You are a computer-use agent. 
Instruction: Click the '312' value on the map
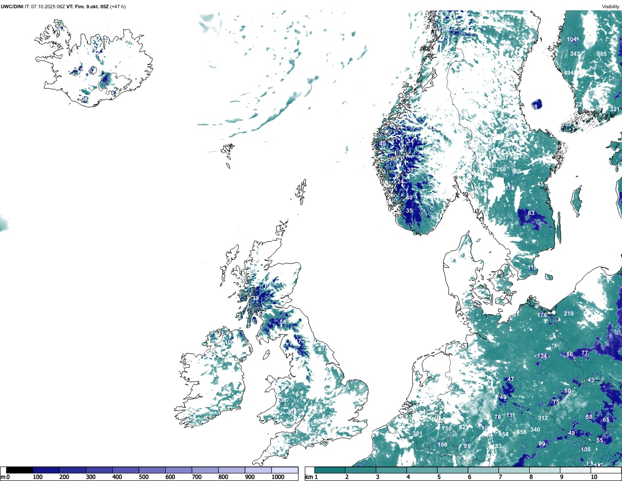click(x=543, y=418)
